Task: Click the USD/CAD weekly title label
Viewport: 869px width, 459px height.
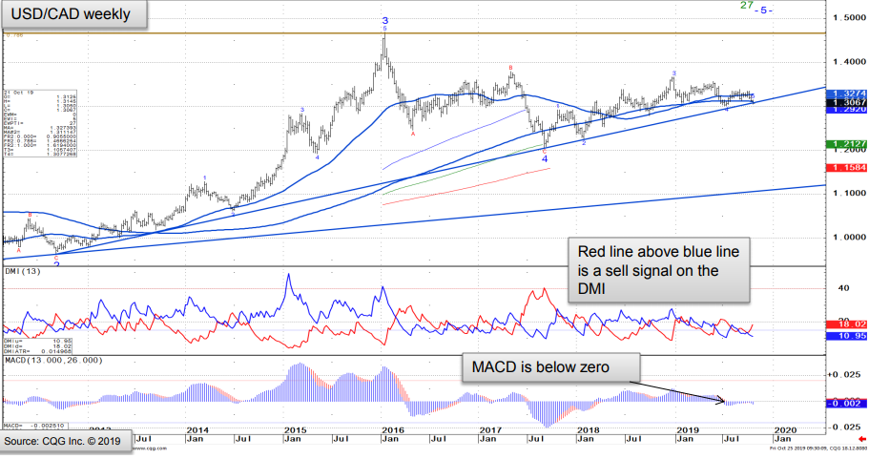Action: (76, 15)
